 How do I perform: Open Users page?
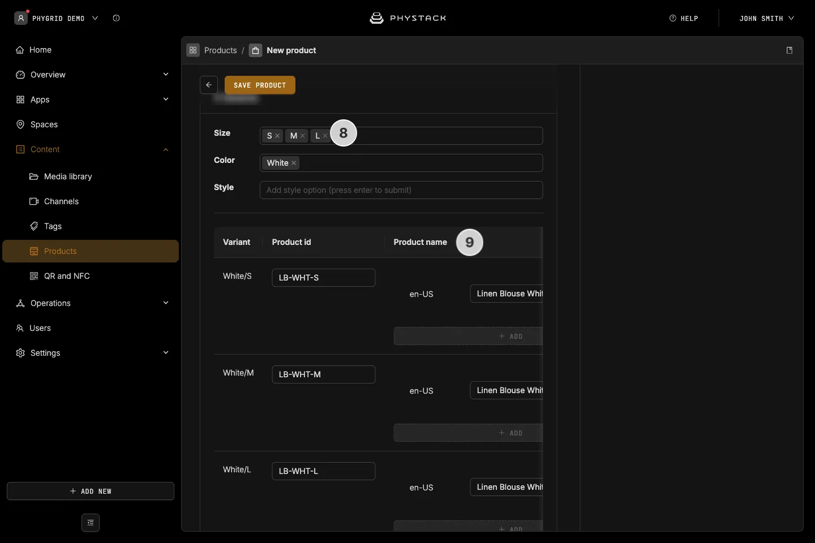coord(91,328)
